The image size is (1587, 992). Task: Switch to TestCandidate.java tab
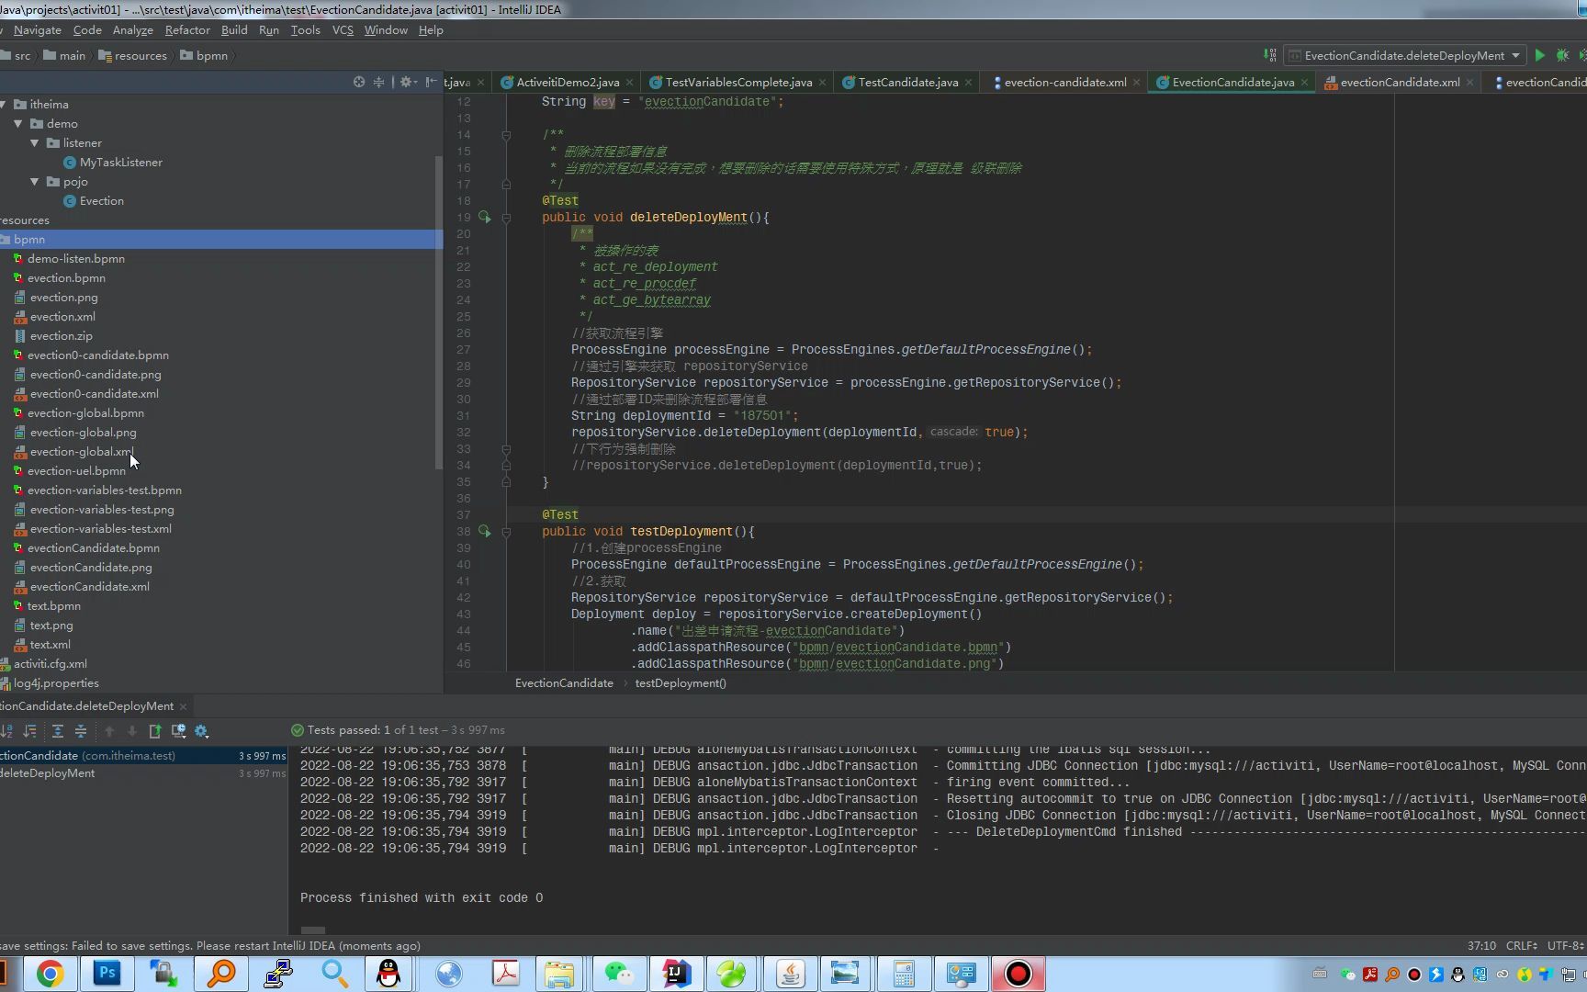point(907,83)
